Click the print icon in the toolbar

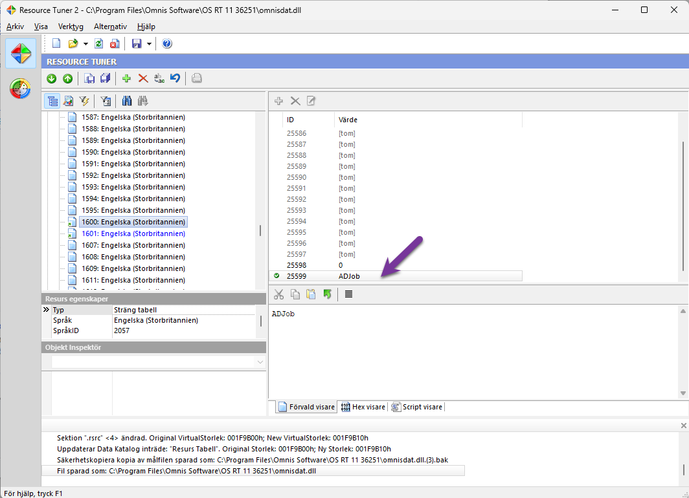[x=196, y=78]
